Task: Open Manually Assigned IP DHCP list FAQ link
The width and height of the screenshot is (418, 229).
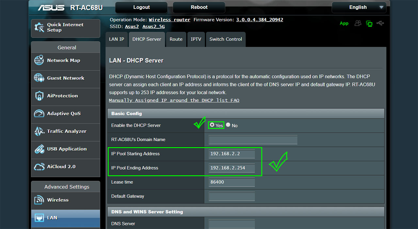Action: [174, 100]
